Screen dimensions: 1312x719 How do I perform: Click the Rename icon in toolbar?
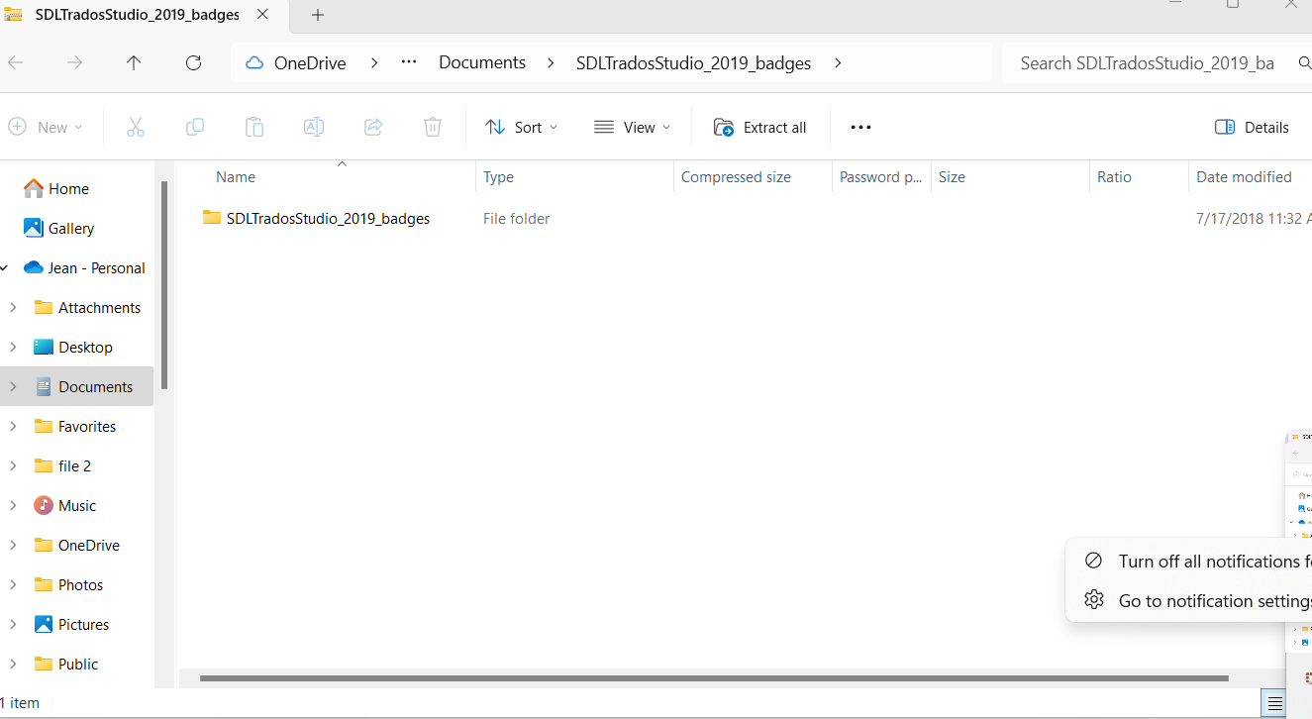pyautogui.click(x=314, y=127)
